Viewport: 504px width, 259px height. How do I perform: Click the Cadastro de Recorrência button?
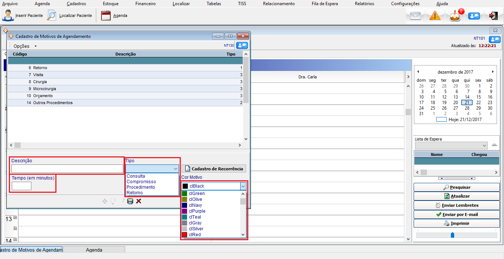(x=214, y=169)
